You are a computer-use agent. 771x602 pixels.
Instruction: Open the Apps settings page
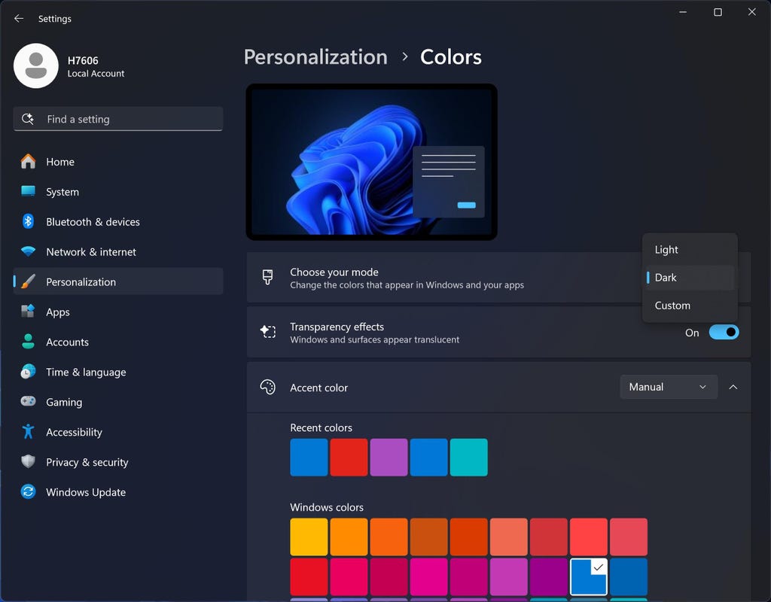[x=118, y=312]
